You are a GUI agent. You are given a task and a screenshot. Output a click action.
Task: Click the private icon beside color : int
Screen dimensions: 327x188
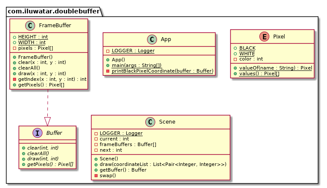pos(235,59)
